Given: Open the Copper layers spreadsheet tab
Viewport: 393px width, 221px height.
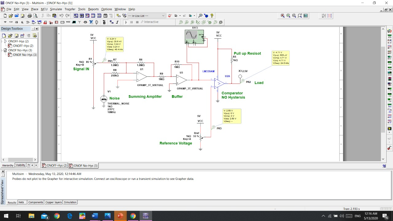Looking at the screenshot, I should (53, 202).
